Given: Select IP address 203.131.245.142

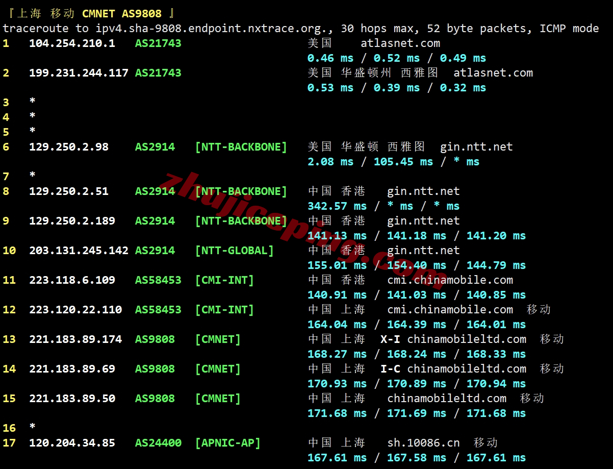Looking at the screenshot, I should coord(79,251).
